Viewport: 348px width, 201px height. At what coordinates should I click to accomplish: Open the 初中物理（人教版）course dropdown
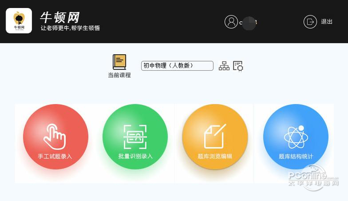coord(177,66)
